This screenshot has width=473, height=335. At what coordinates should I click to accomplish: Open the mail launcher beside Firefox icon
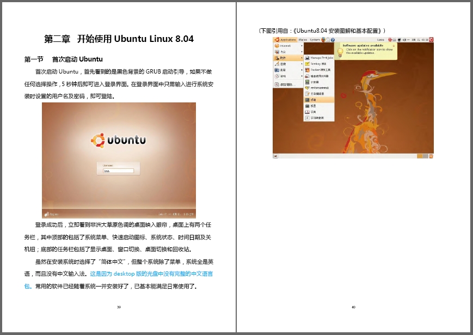click(328, 40)
